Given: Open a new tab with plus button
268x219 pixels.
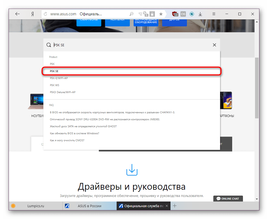Looking at the screenshot, I should tap(175, 206).
